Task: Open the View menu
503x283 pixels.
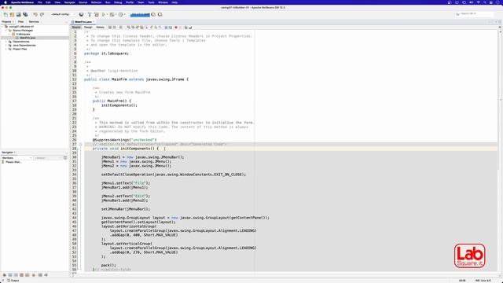Action: [x=57, y=2]
